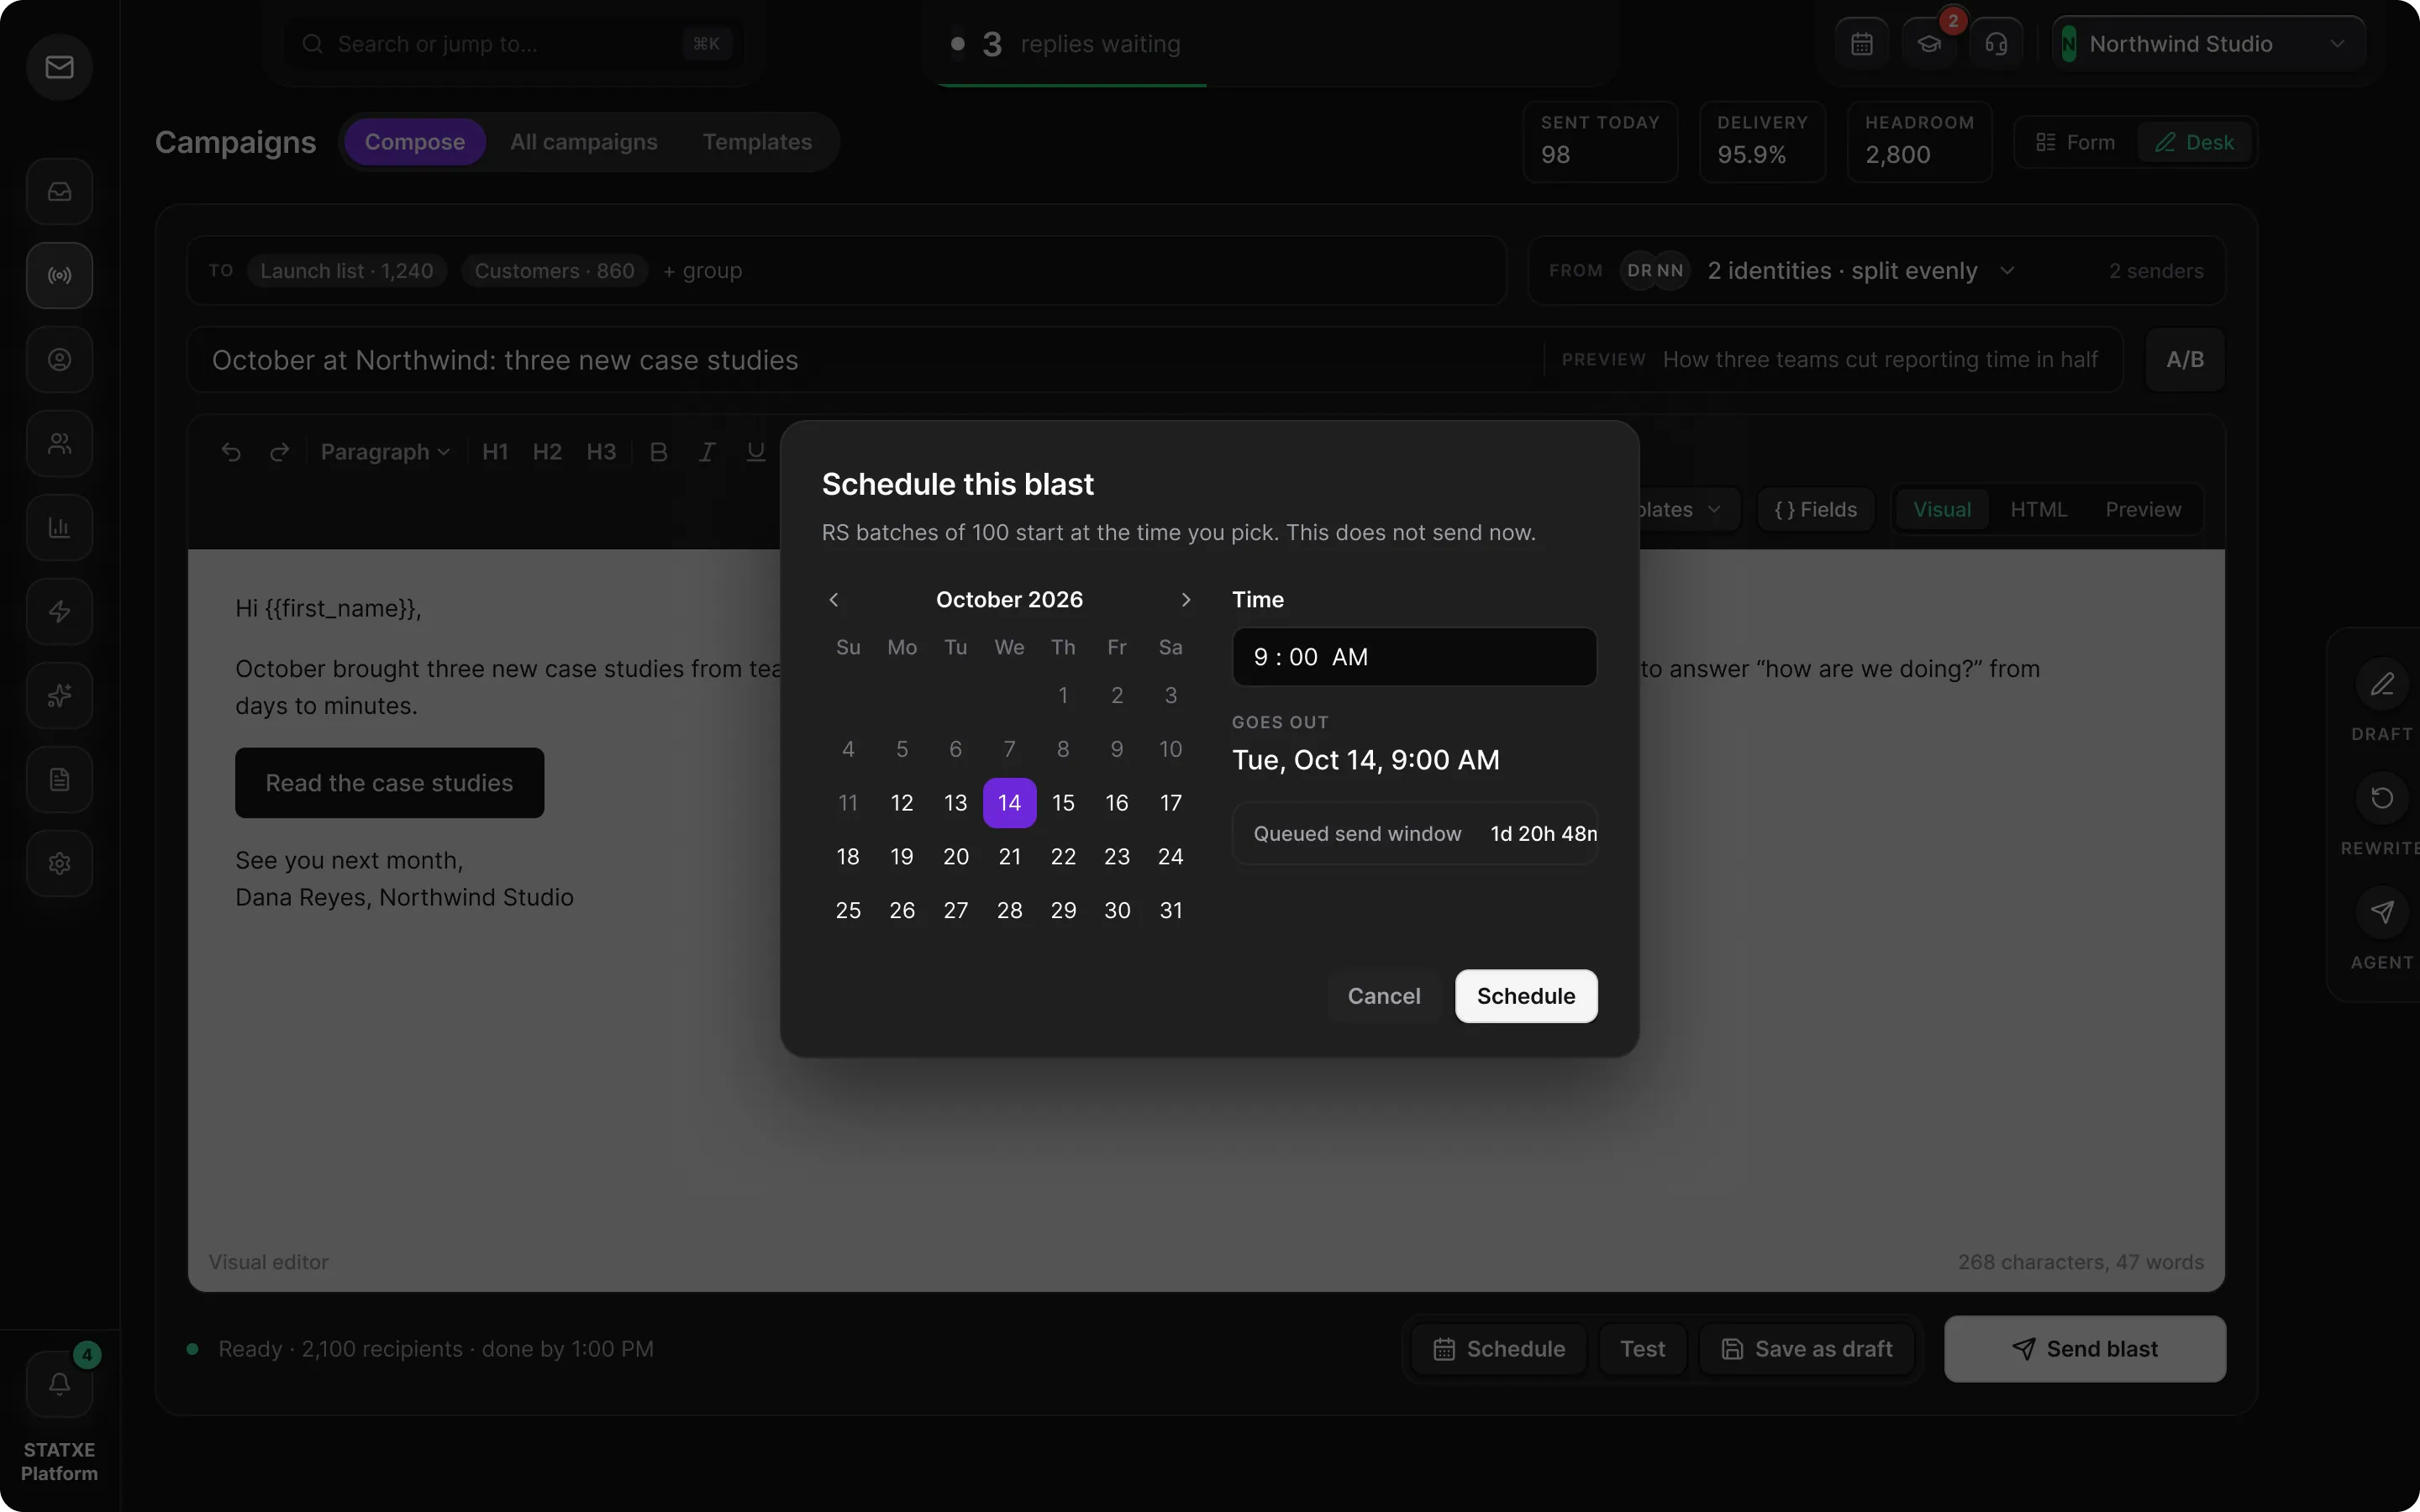The width and height of the screenshot is (2420, 1512).
Task: Open the headset support icon
Action: [1996, 44]
